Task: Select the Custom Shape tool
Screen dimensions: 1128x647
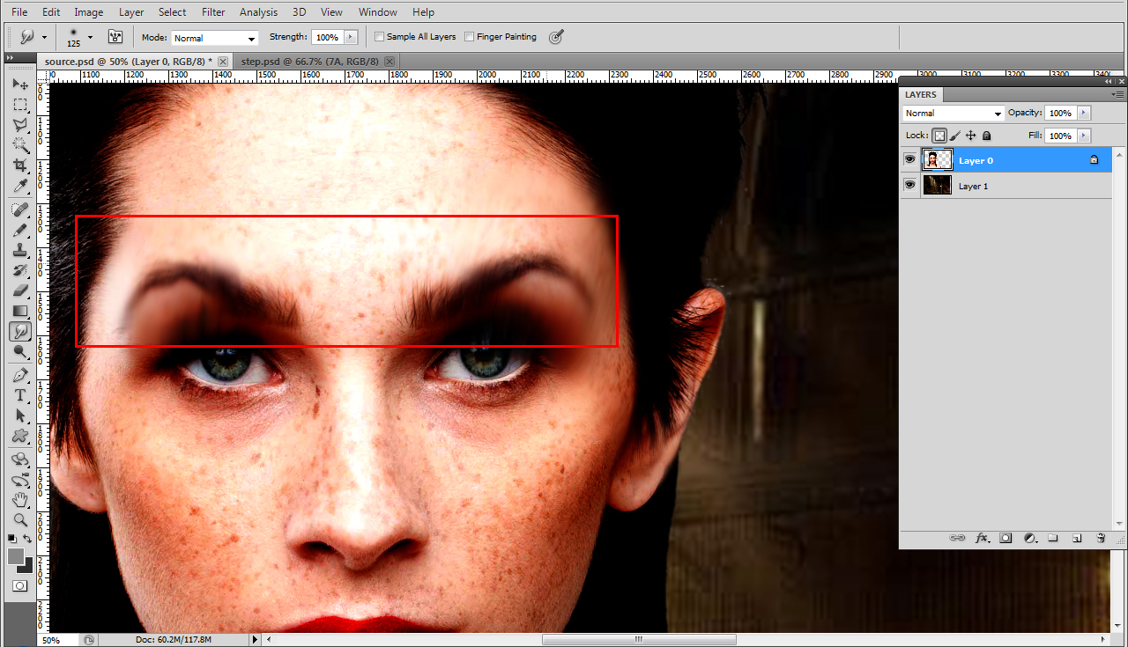Action: (x=19, y=437)
